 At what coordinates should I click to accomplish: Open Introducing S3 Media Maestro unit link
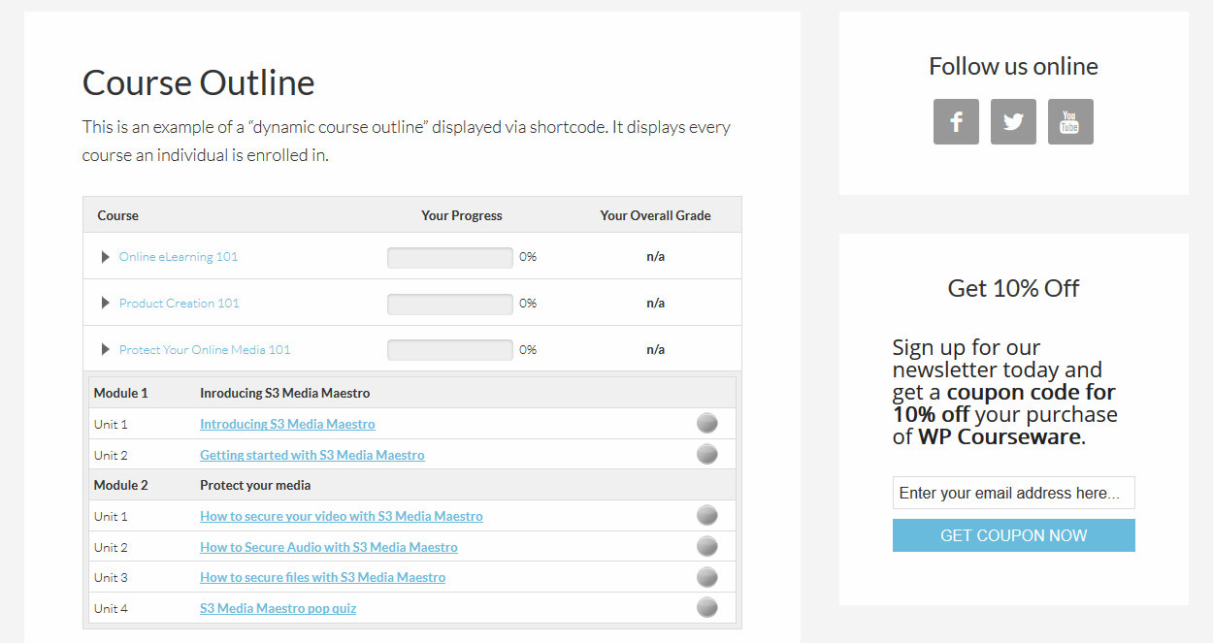pyautogui.click(x=287, y=424)
